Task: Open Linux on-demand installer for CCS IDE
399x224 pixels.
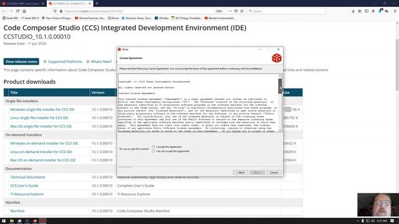Action: point(41,152)
